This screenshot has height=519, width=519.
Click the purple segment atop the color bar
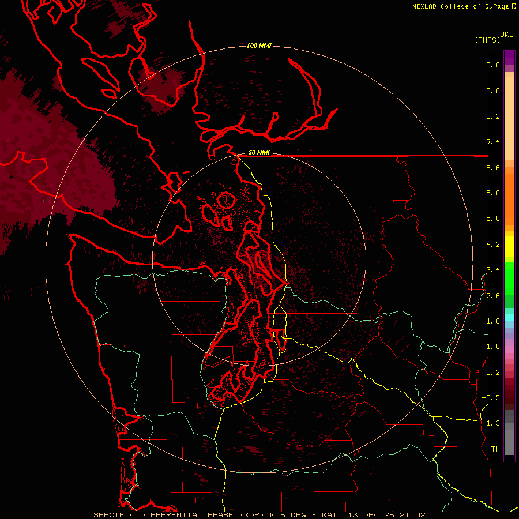click(509, 58)
